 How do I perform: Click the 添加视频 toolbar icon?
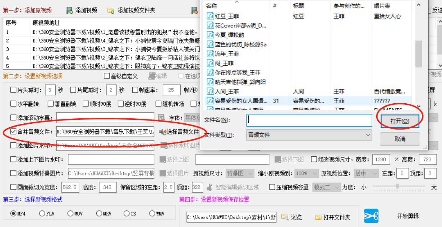[70, 10]
